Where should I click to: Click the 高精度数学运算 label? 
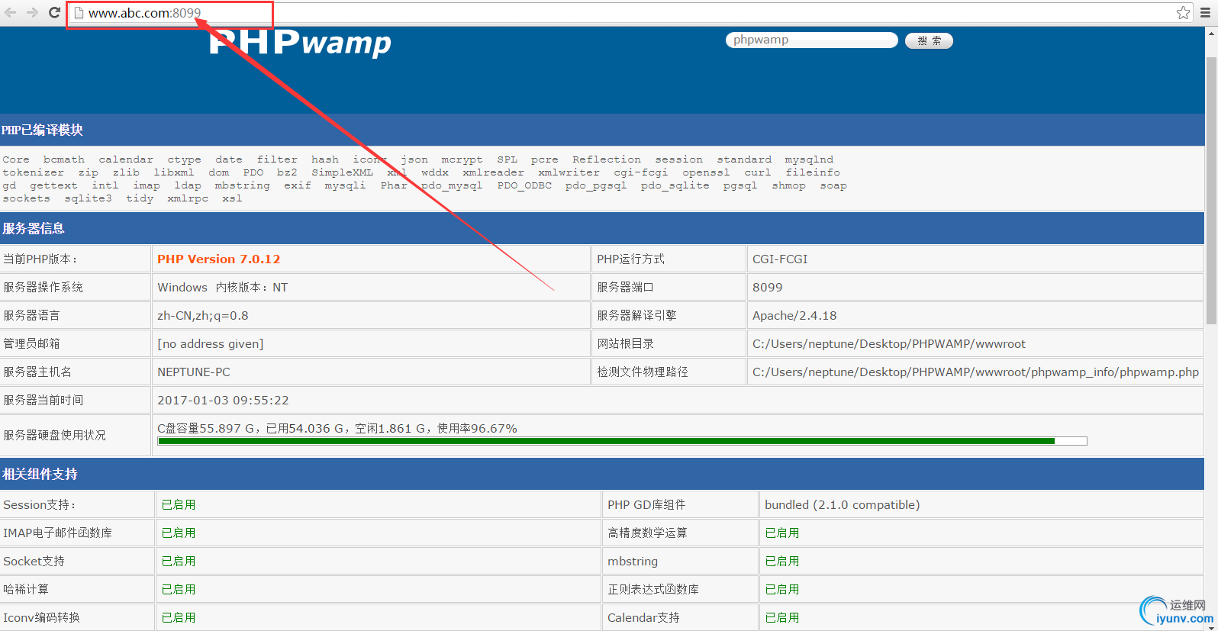[647, 533]
